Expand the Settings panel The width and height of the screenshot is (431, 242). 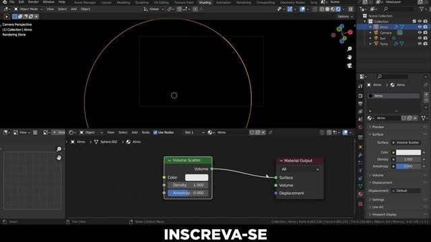pyautogui.click(x=378, y=200)
